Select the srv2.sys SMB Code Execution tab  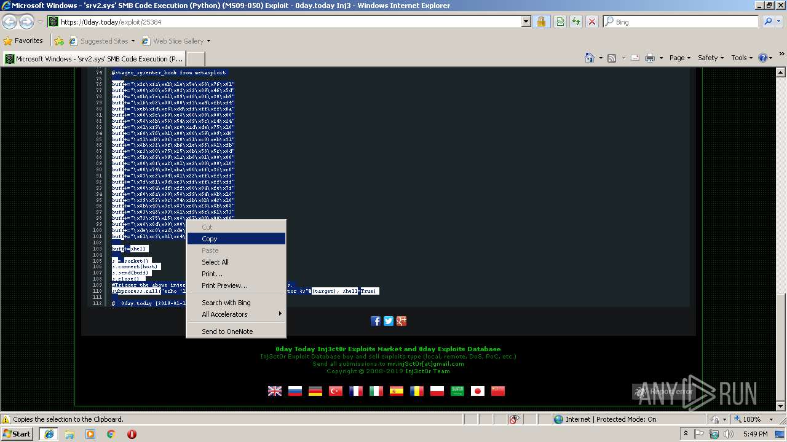coord(94,59)
